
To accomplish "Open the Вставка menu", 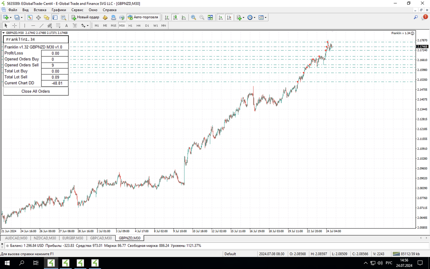I will point(40,10).
